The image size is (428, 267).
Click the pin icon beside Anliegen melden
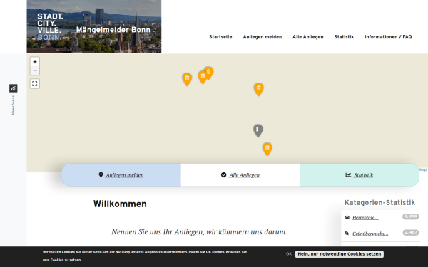click(x=101, y=175)
